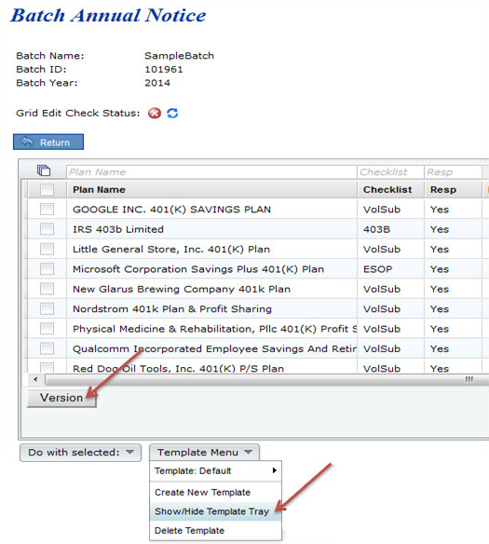
Task: Choose Delete Template from menu
Action: (189, 530)
